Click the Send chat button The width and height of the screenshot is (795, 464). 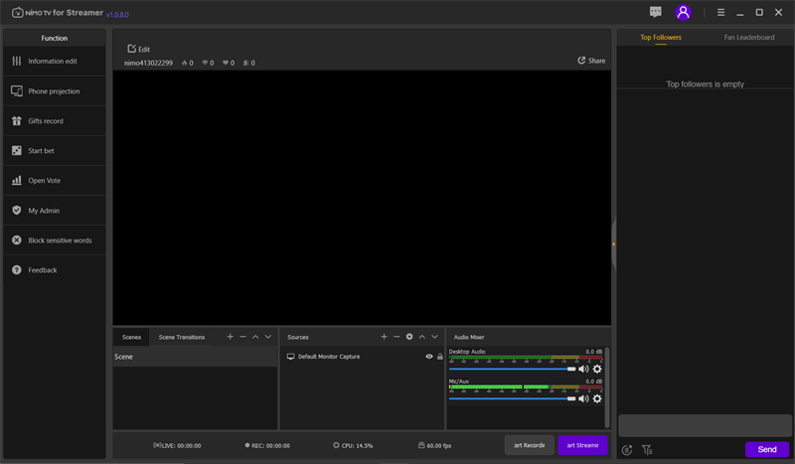point(767,449)
